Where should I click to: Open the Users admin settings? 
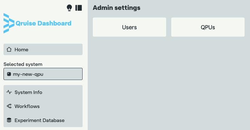(x=129, y=27)
